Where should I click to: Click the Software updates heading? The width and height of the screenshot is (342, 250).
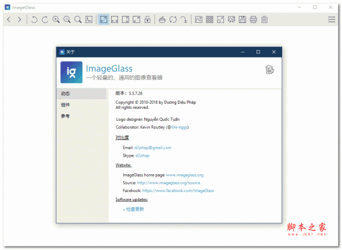click(132, 200)
